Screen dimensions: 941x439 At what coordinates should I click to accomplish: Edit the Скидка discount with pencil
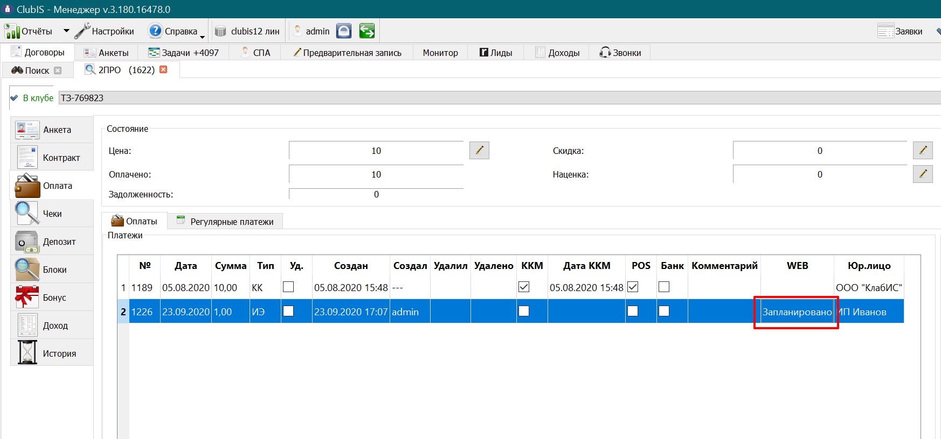pyautogui.click(x=923, y=150)
